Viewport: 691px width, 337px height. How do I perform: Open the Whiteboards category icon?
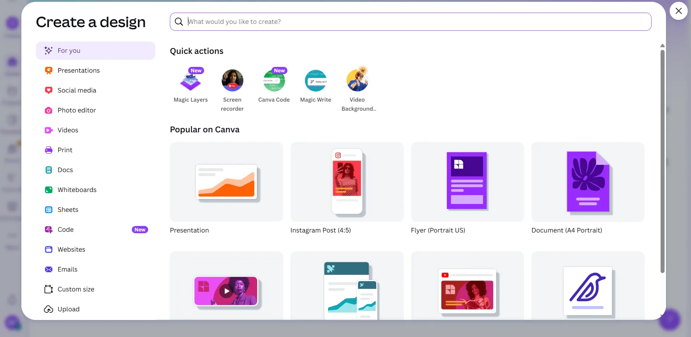click(49, 190)
